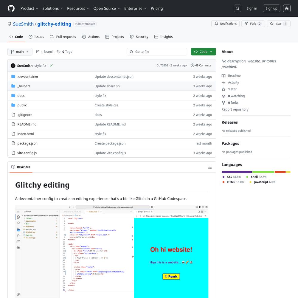Switch to the Insights tab
The width and height of the screenshot is (298, 298).
coord(163,37)
